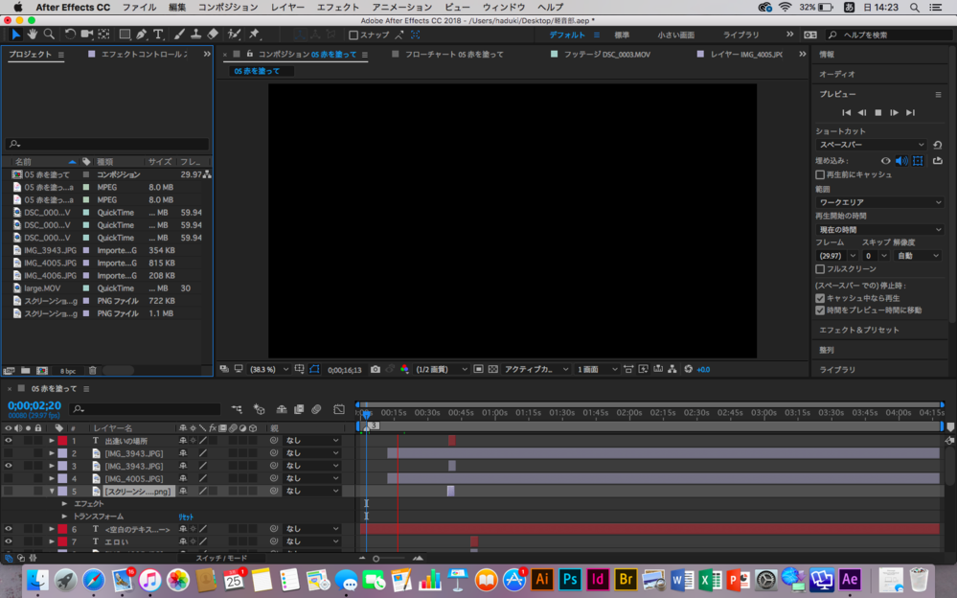The image size is (957, 598).
Task: Hide layer 7 with eye toggle
Action: (x=9, y=541)
